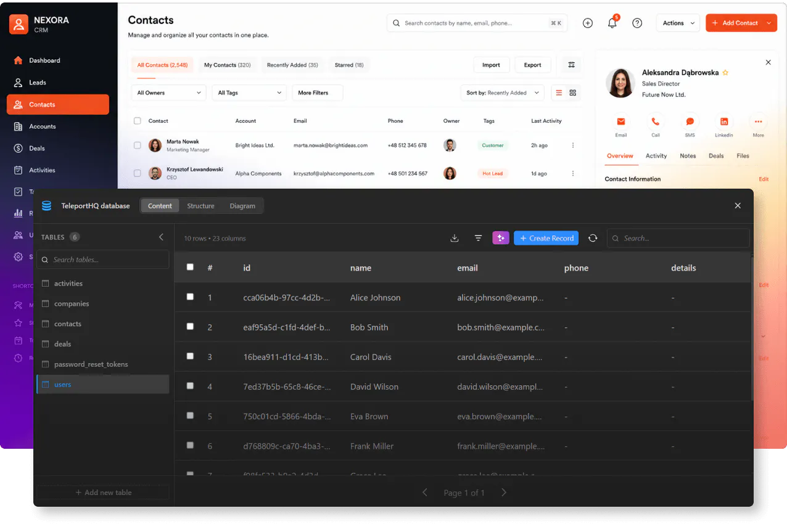787x524 pixels.
Task: Open the Actions dropdown
Action: [678, 23]
